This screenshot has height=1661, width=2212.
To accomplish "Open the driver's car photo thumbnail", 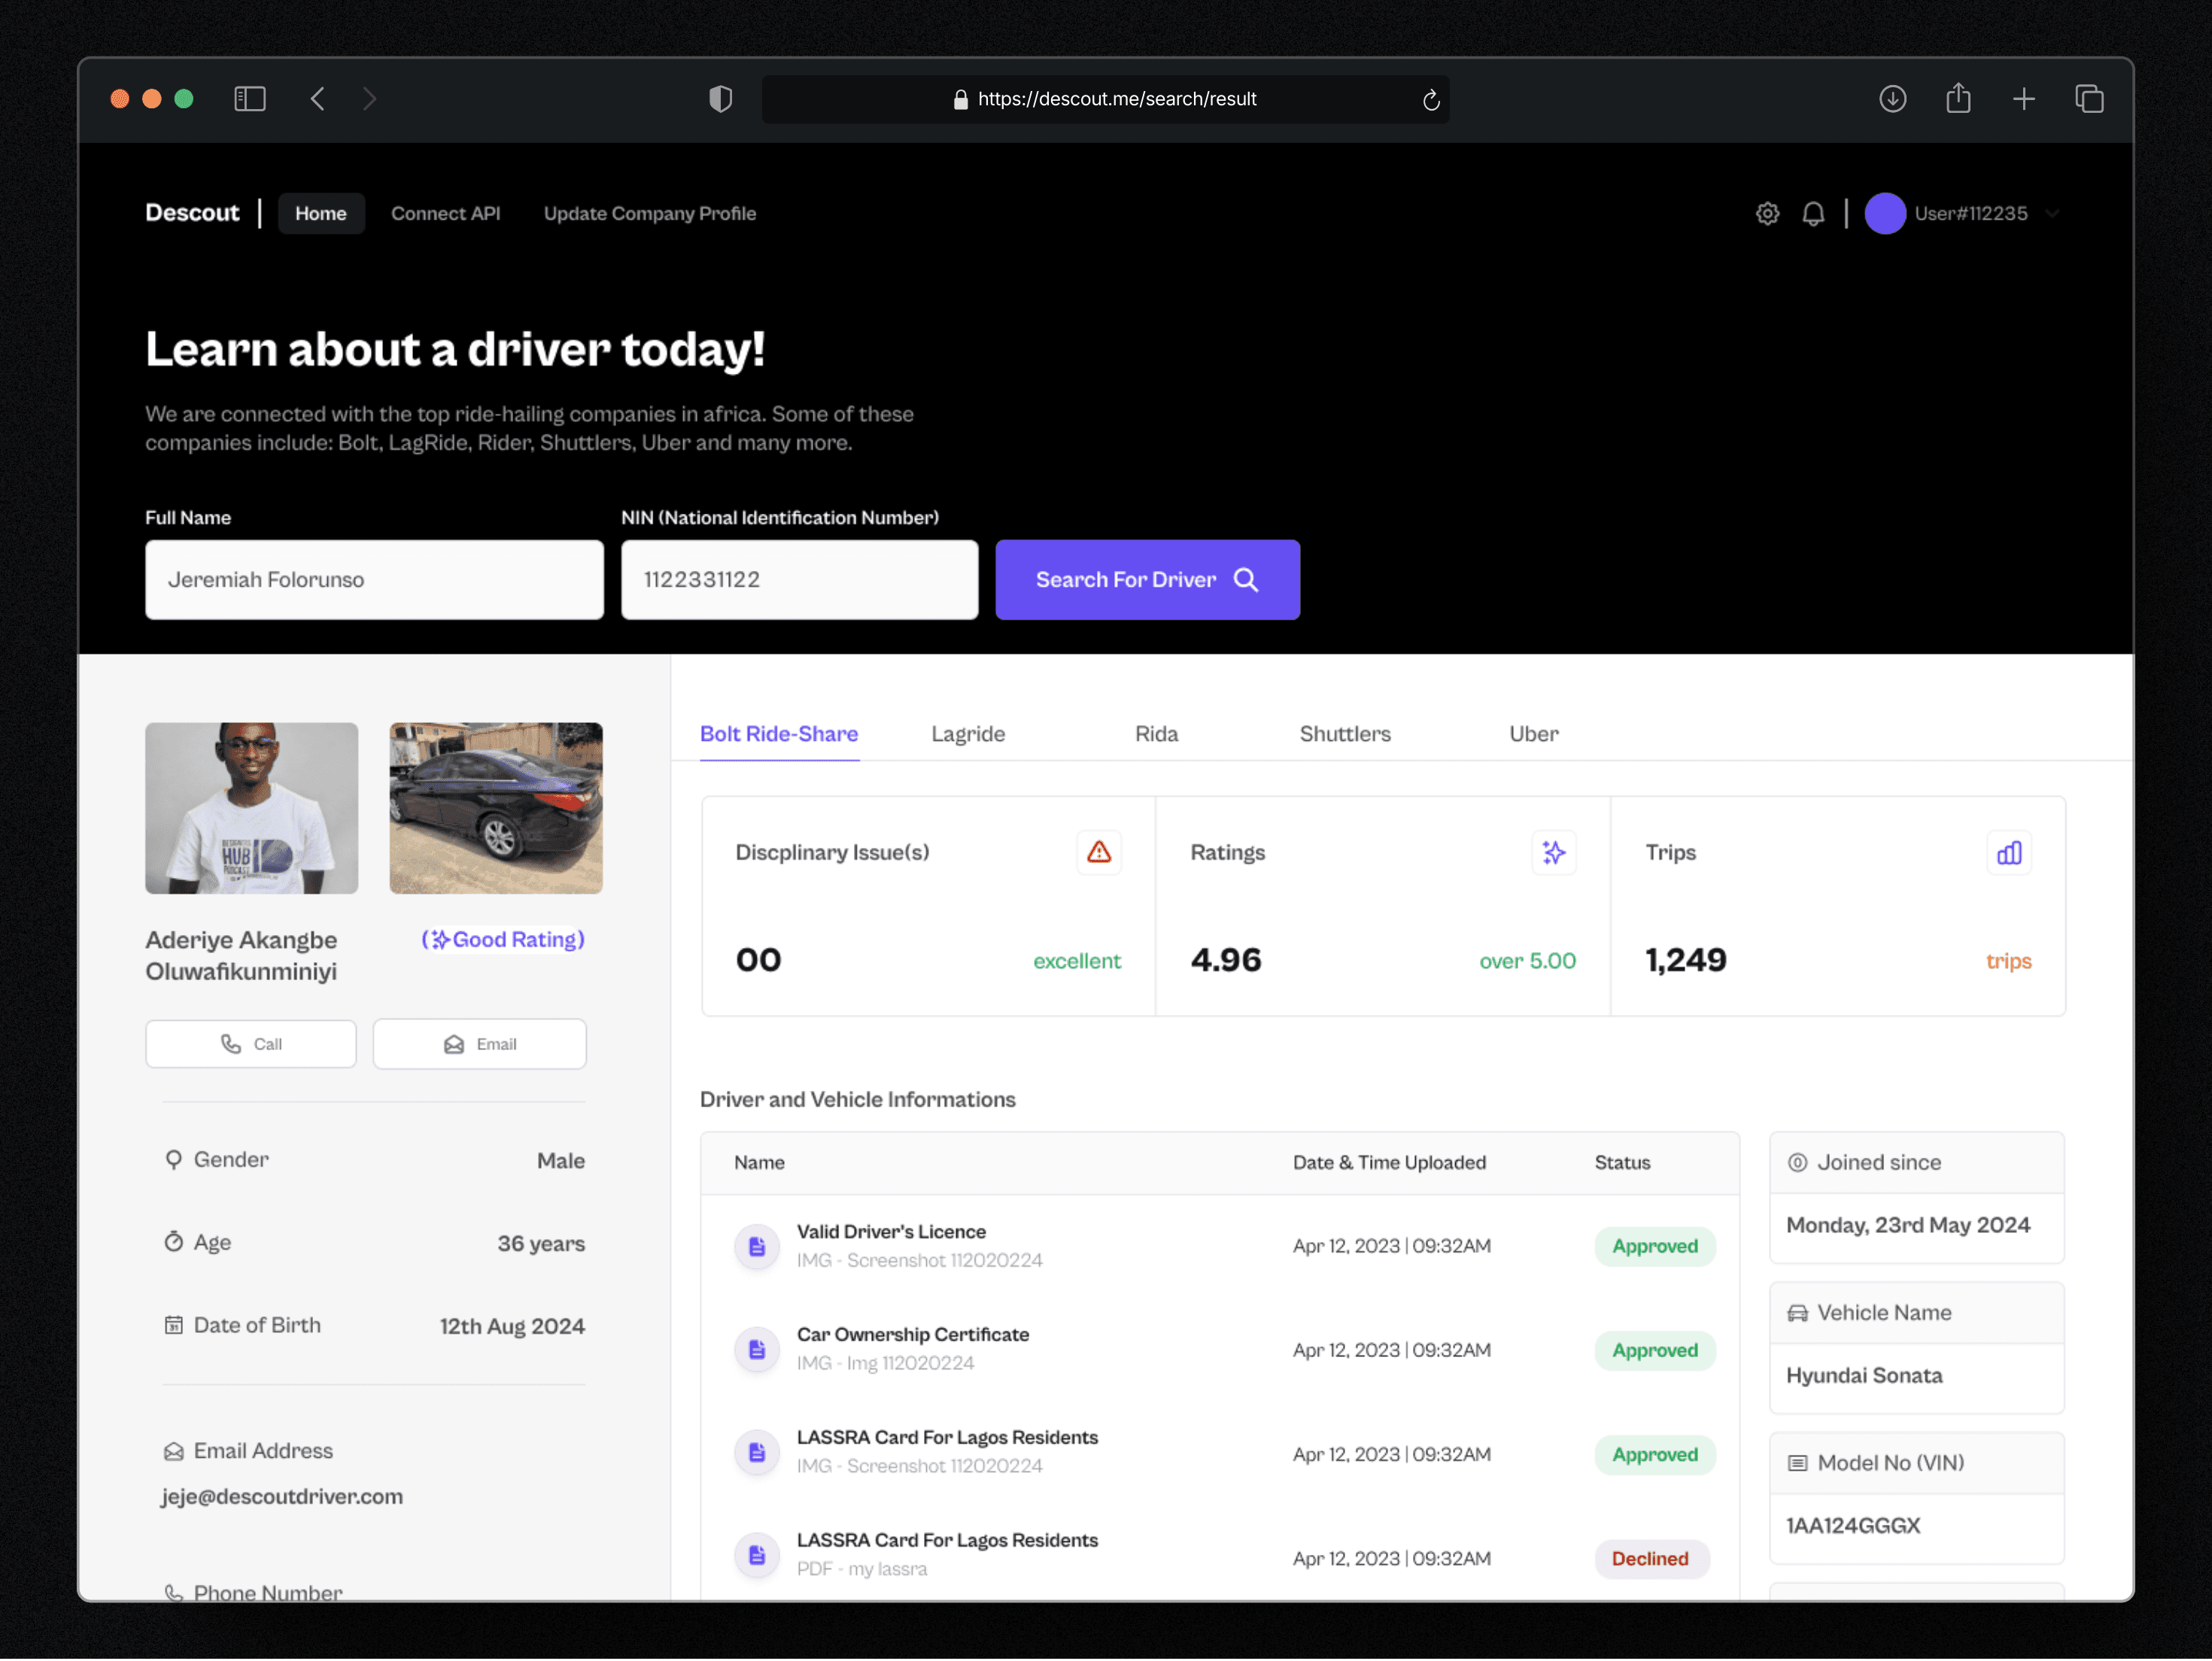I will pos(495,807).
